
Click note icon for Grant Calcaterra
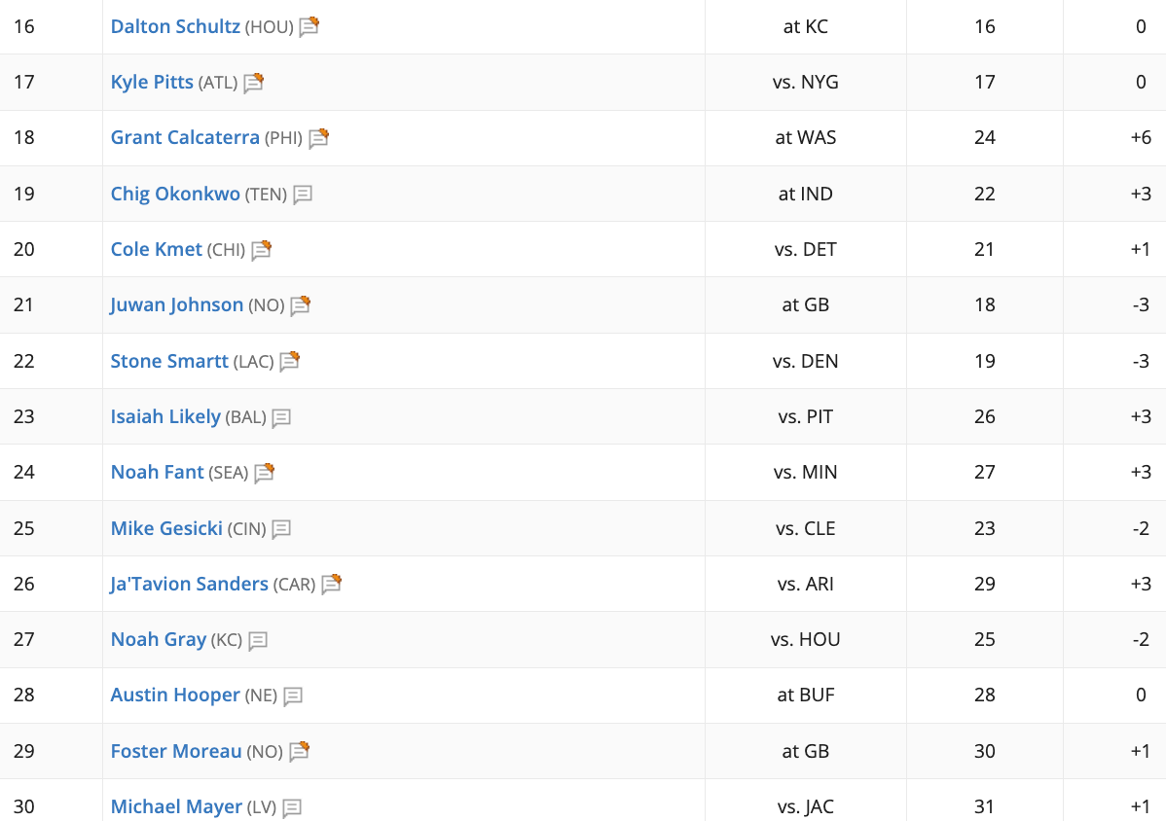coord(318,138)
